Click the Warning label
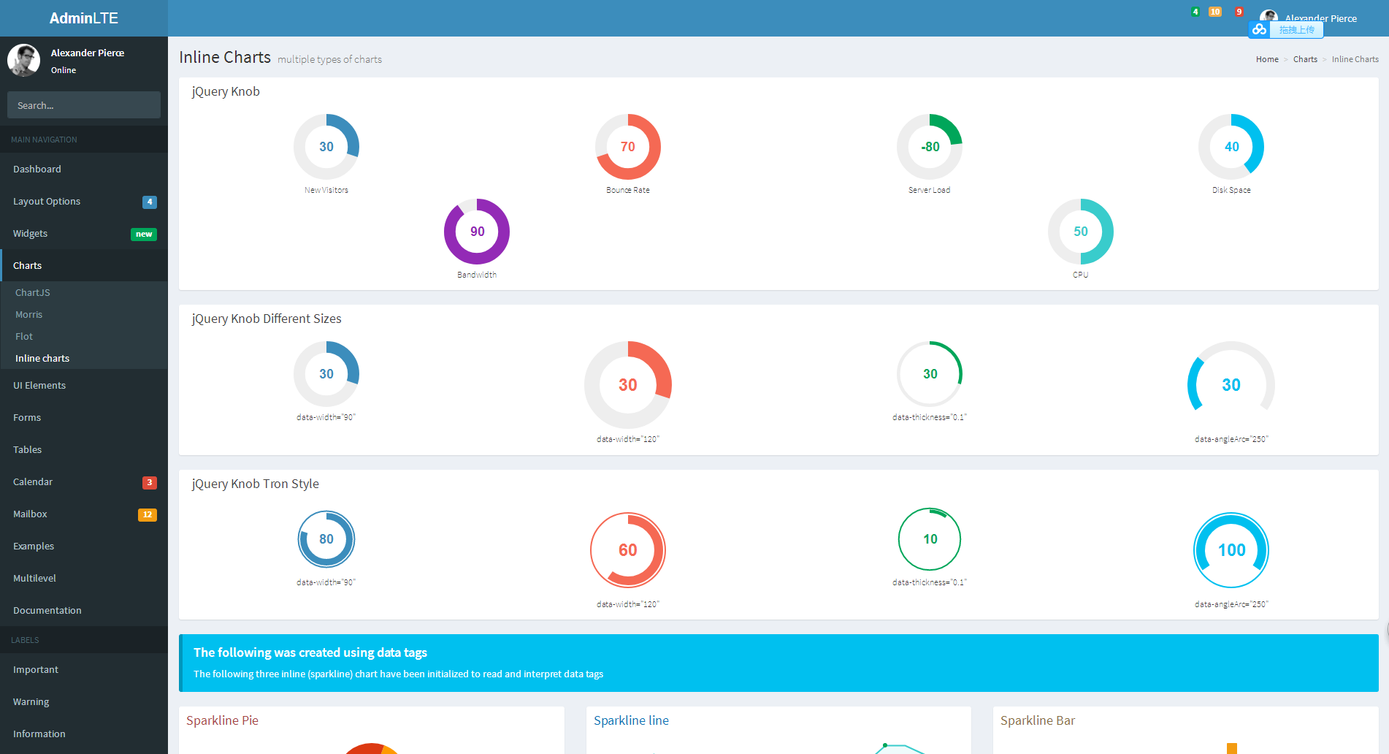Screen dimensions: 1389x754 (84, 701)
